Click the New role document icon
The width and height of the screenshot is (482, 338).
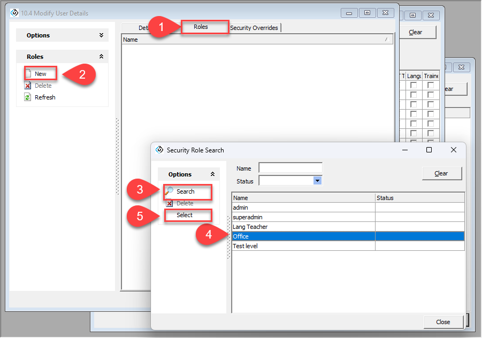28,74
